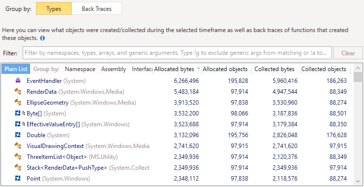Image resolution: width=364 pixels, height=187 pixels.
Task: Click the RenderData class icon
Action: click(x=18, y=92)
